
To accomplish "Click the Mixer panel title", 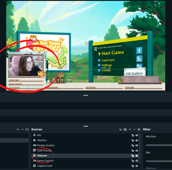I will coord(147,129).
